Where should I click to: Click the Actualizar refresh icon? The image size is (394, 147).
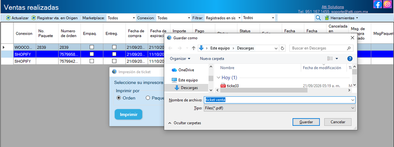[8, 18]
